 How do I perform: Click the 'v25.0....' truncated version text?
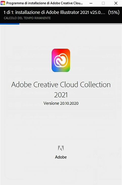coord(98,12)
